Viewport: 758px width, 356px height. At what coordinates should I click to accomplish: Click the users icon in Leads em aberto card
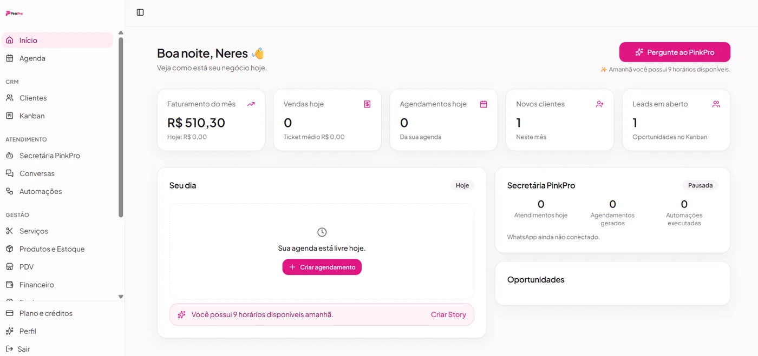pos(716,104)
